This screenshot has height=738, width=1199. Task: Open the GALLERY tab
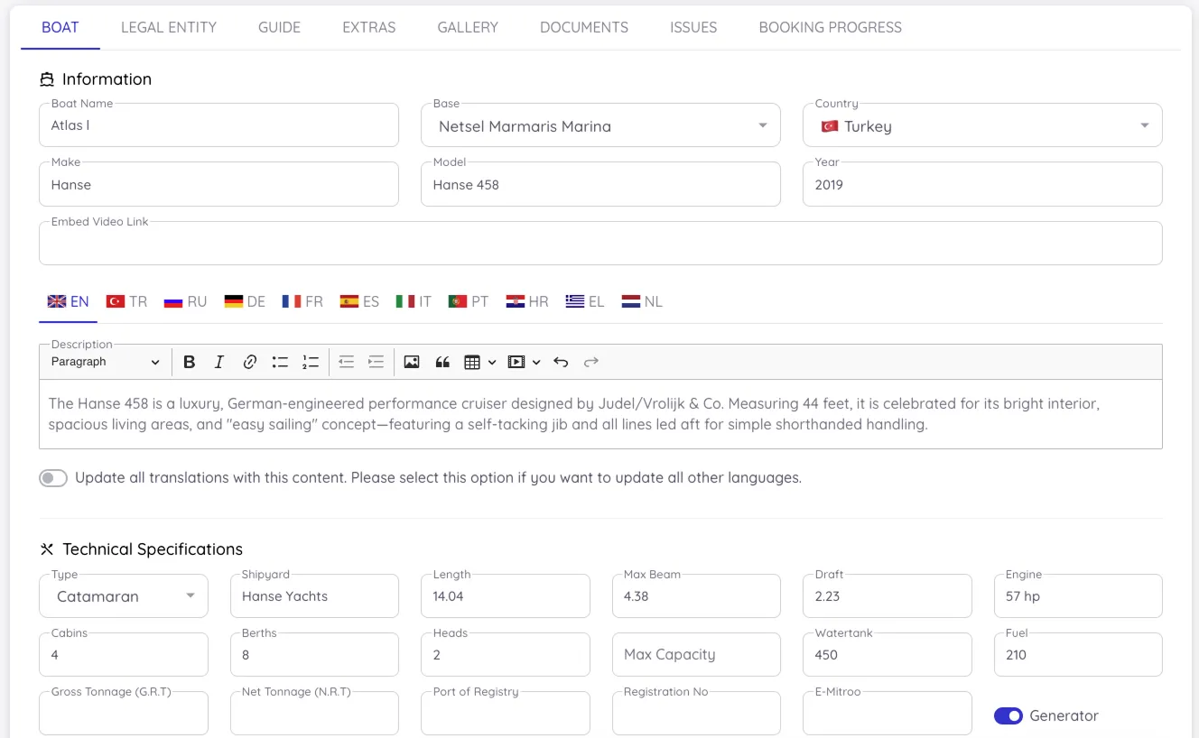click(x=468, y=27)
